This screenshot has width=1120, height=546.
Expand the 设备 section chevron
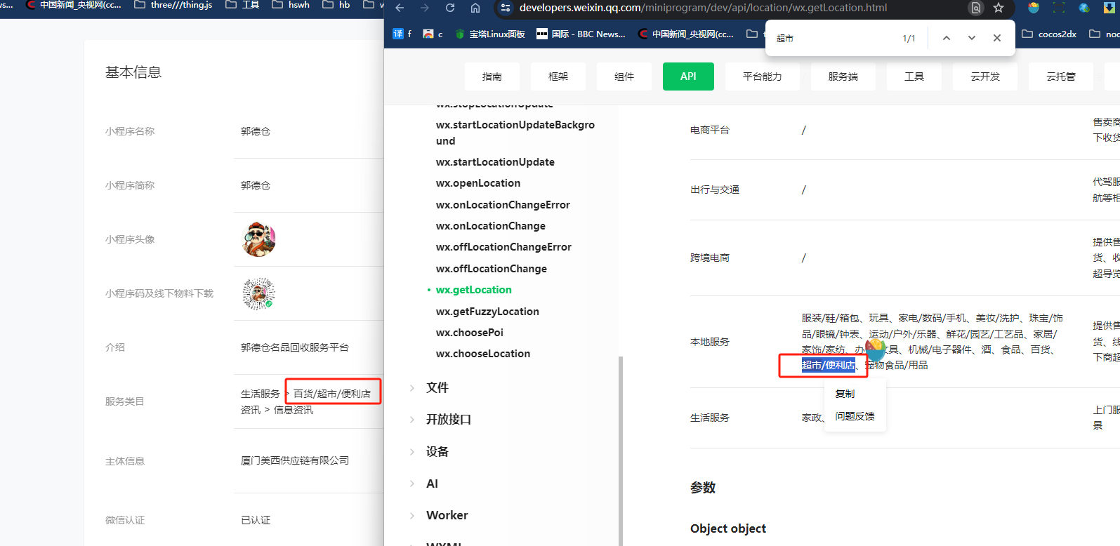412,452
